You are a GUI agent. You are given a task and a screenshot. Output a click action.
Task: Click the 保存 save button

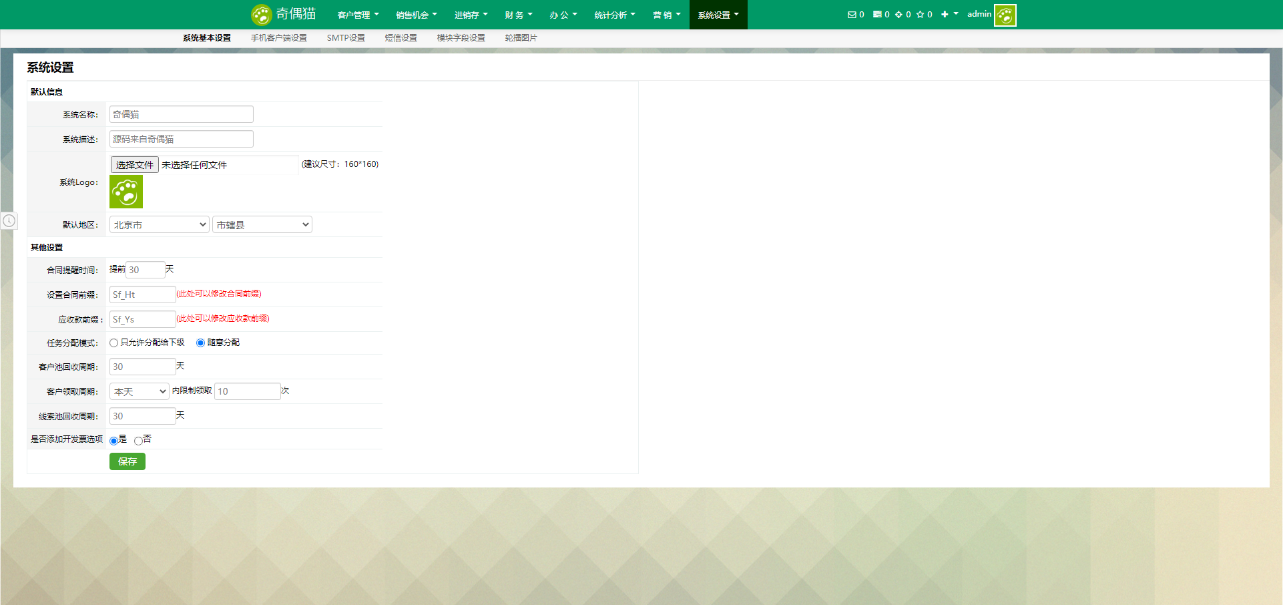127,461
